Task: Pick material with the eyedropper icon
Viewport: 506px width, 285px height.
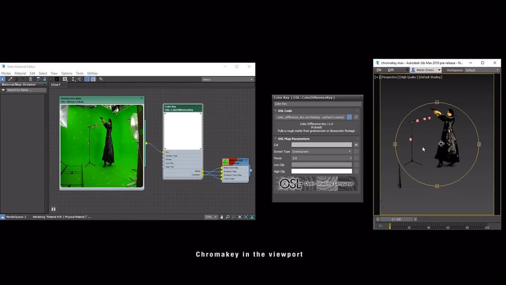Action: tap(11, 79)
